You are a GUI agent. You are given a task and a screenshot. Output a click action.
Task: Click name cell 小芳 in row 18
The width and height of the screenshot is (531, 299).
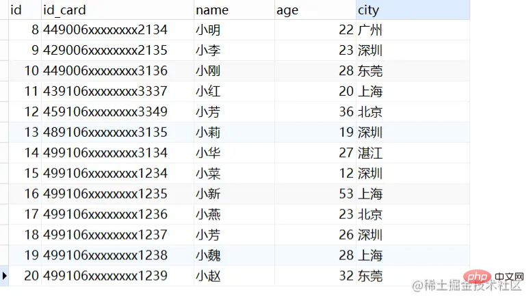click(234, 235)
